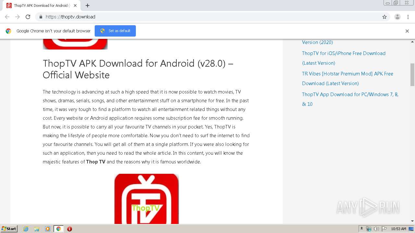Open TR Vibes Hotstar Premium Mod link
This screenshot has width=415, height=233.
pyautogui.click(x=348, y=79)
